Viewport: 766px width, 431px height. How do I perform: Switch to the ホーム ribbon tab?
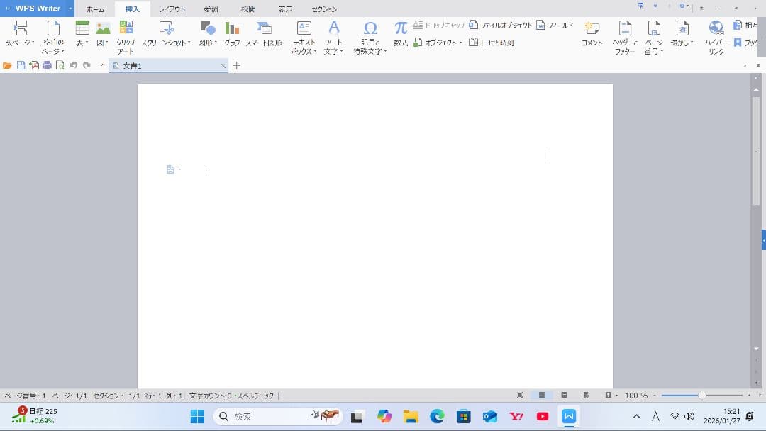tap(95, 9)
